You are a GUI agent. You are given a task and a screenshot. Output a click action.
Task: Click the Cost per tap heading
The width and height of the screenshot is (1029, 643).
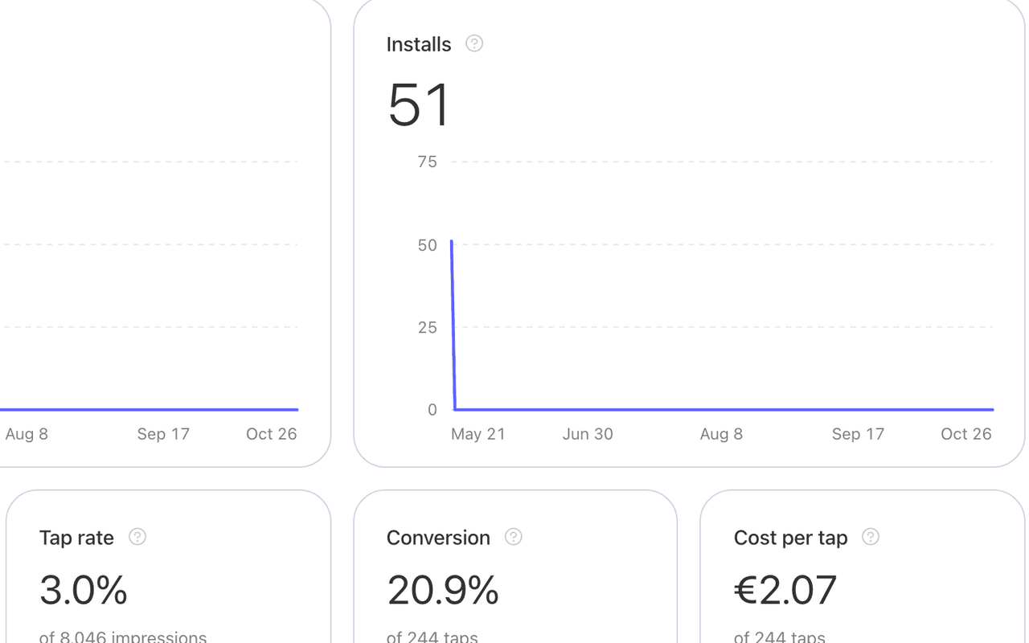tap(791, 538)
